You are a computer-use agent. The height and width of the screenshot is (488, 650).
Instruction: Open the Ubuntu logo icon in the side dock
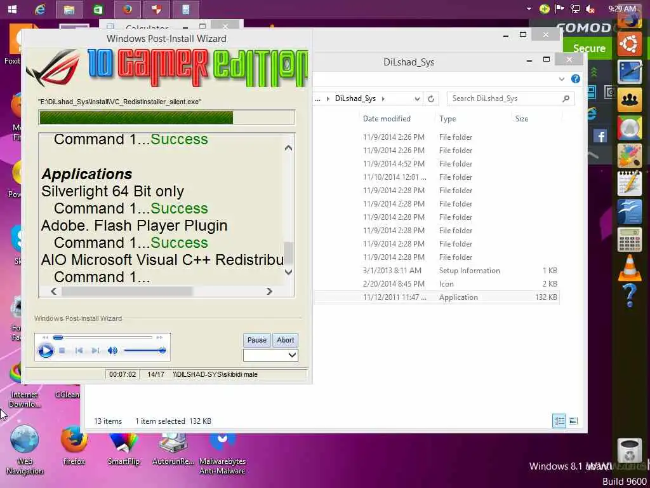pyautogui.click(x=629, y=43)
